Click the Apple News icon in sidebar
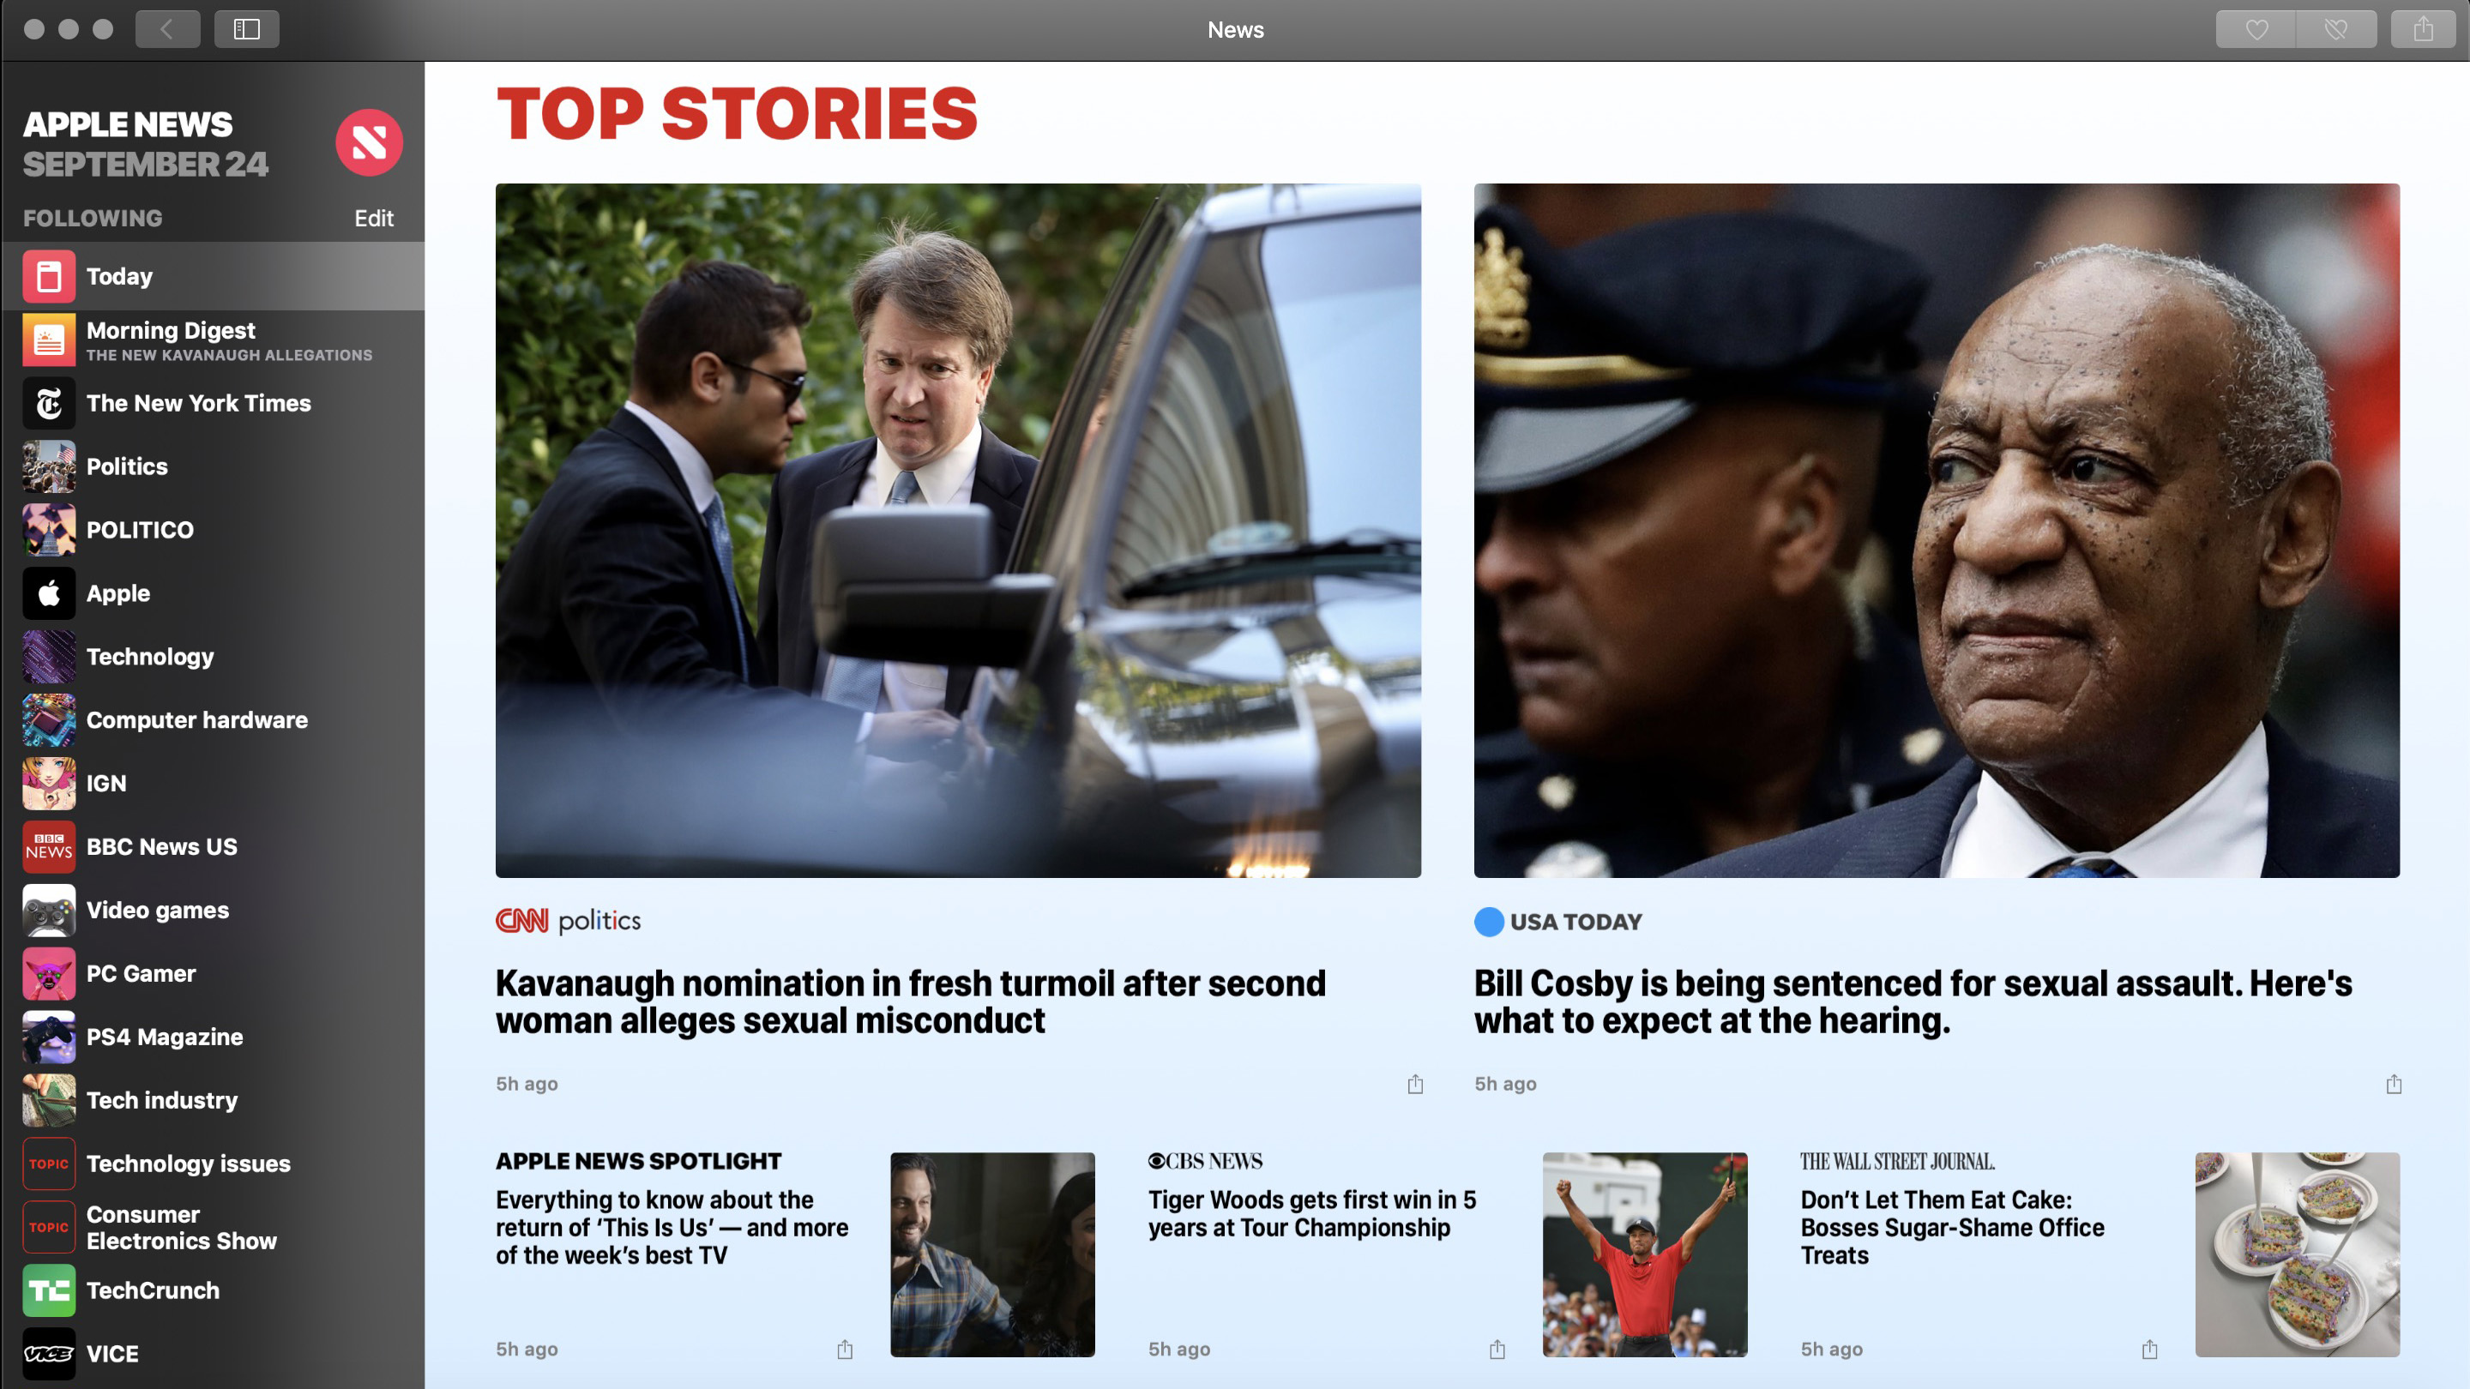This screenshot has height=1389, width=2470. [x=368, y=142]
